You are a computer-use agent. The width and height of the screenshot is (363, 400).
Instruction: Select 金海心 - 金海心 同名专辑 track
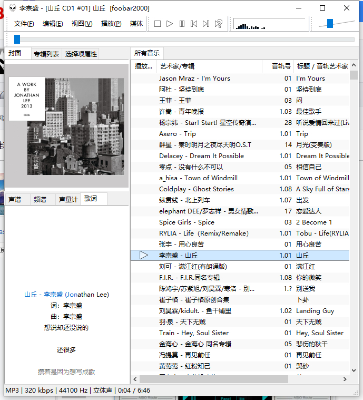coord(240,344)
